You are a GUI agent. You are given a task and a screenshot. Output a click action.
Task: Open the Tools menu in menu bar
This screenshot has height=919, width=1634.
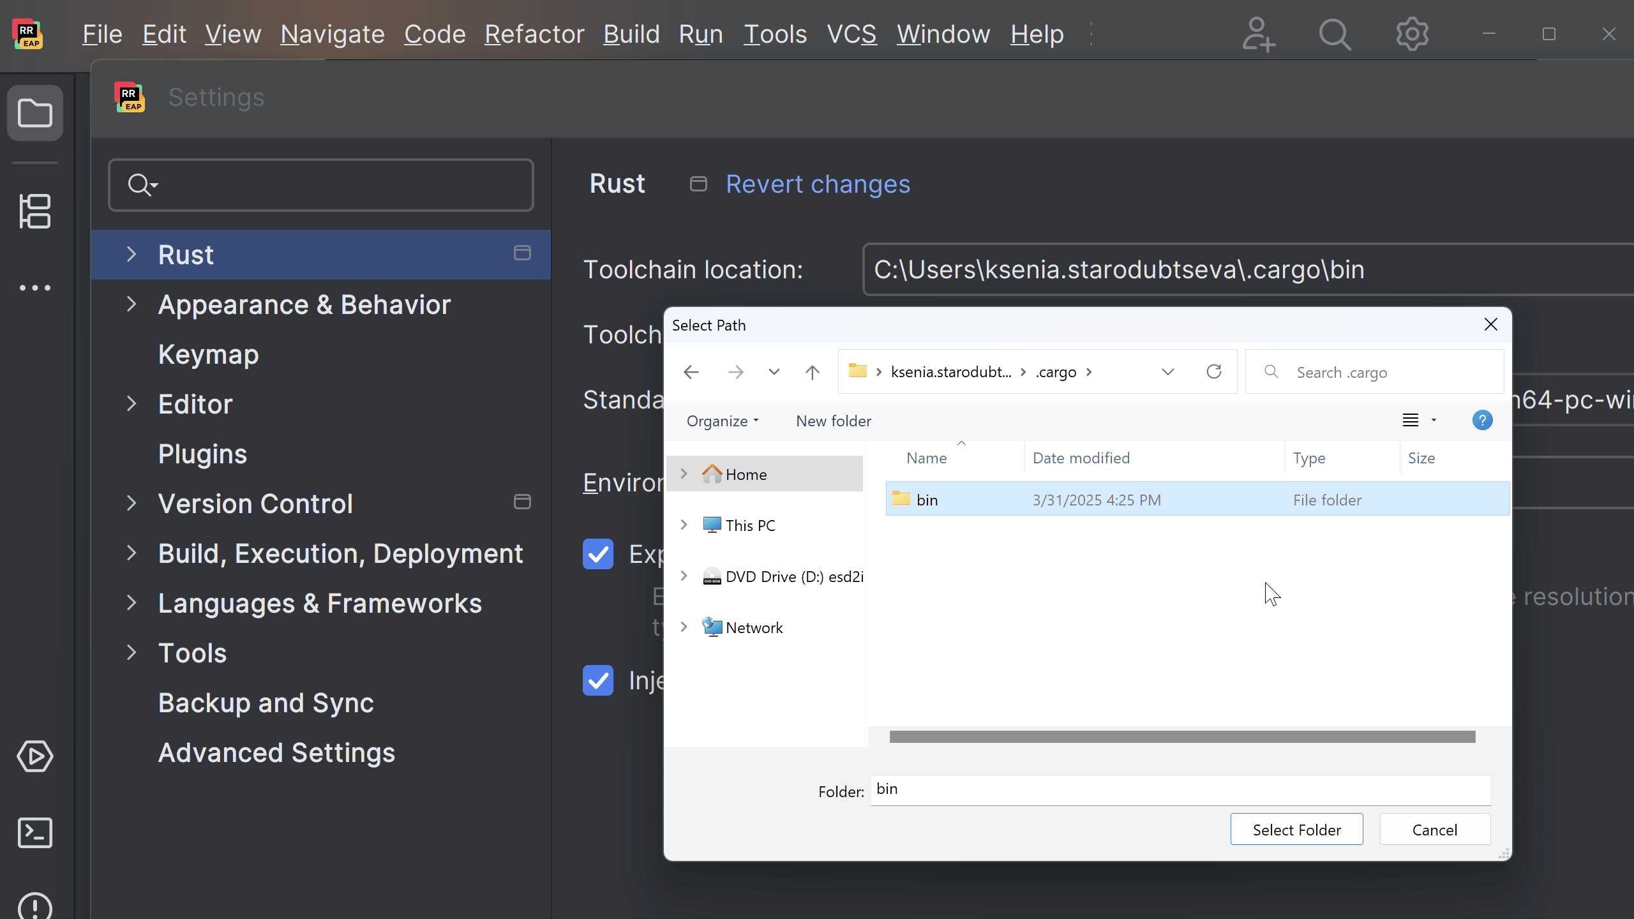(775, 34)
